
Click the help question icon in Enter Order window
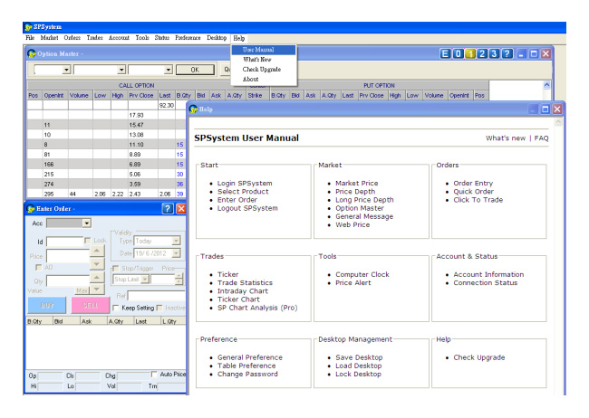pyautogui.click(x=168, y=209)
